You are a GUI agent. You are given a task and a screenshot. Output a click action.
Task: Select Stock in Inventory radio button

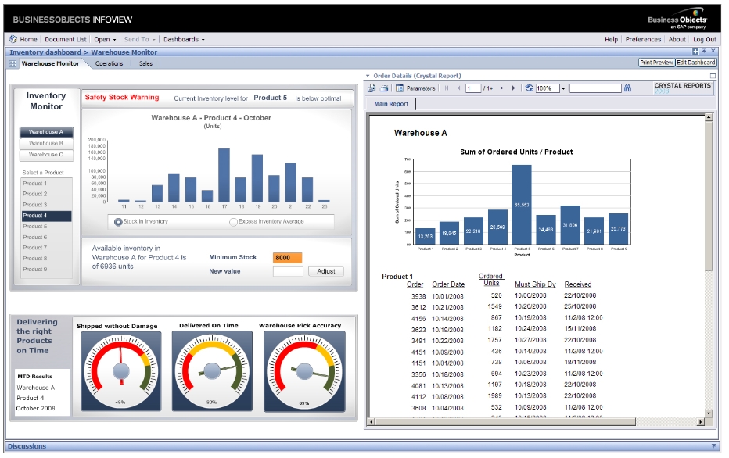118,222
